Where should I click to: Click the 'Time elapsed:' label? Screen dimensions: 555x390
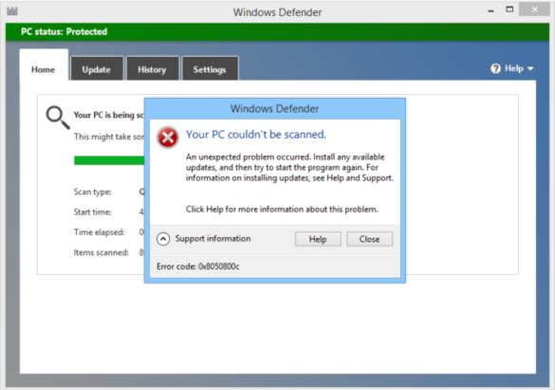[x=99, y=232]
